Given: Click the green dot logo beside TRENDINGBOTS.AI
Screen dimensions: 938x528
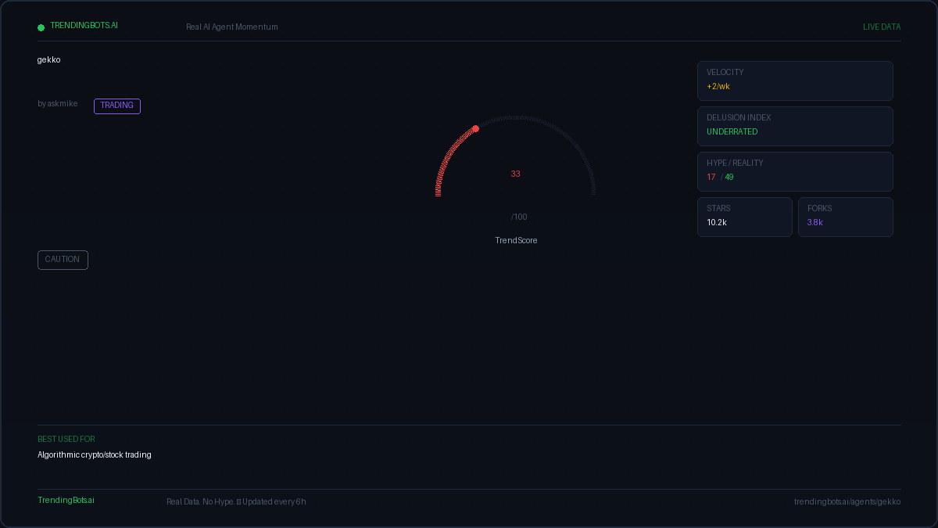Looking at the screenshot, I should (x=41, y=27).
